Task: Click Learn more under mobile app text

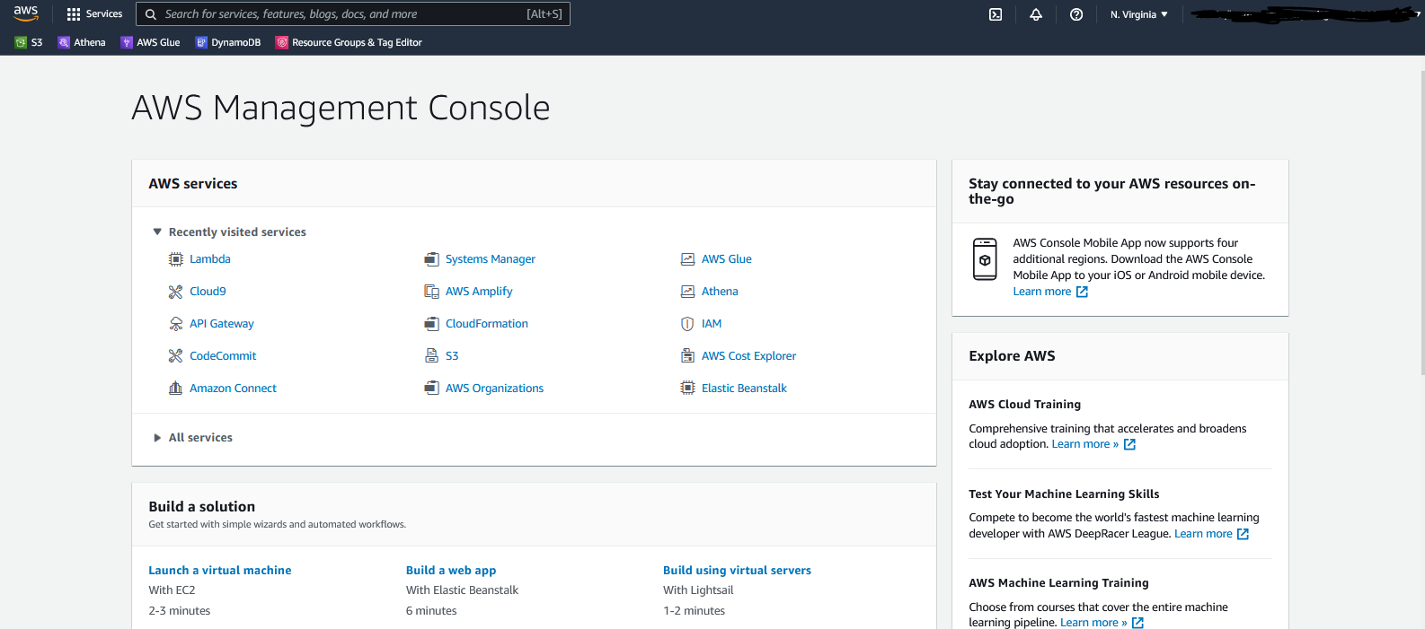Action: point(1042,292)
